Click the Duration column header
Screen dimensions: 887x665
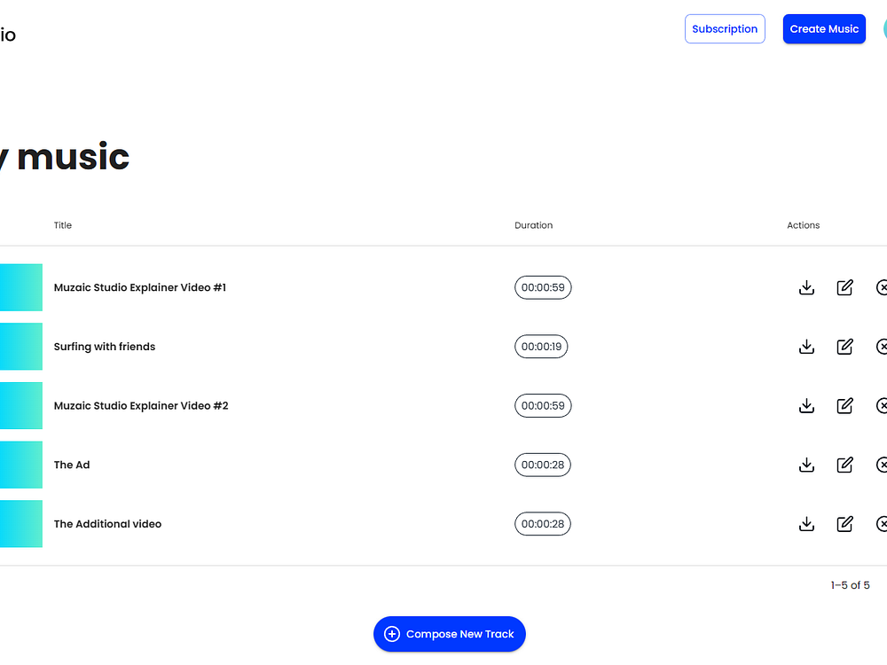pyautogui.click(x=533, y=225)
